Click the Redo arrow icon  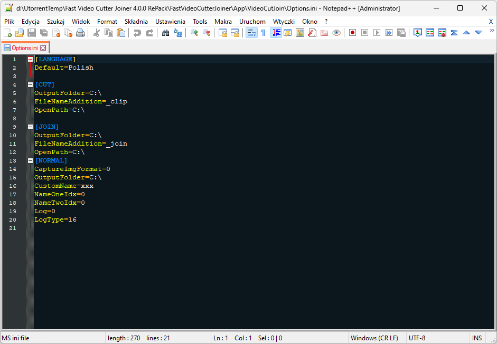tap(149, 33)
